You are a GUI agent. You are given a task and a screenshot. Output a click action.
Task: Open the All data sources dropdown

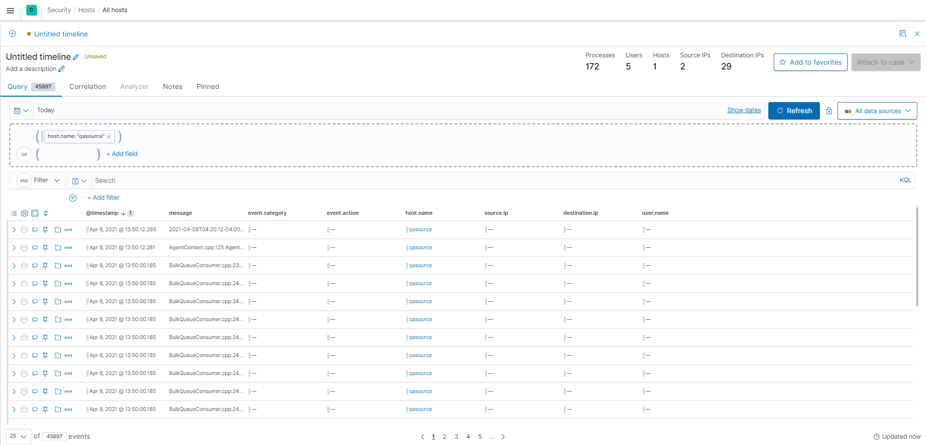pos(877,111)
